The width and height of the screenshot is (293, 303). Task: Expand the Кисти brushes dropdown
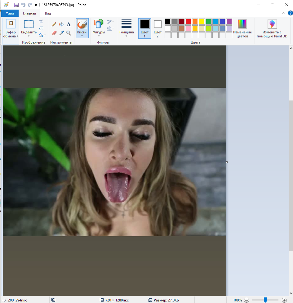[82, 36]
